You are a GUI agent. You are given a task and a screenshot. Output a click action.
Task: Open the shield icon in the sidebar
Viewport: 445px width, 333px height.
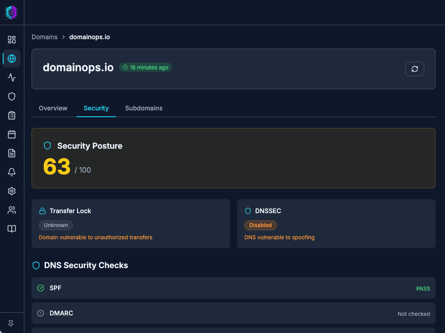[x=12, y=96]
